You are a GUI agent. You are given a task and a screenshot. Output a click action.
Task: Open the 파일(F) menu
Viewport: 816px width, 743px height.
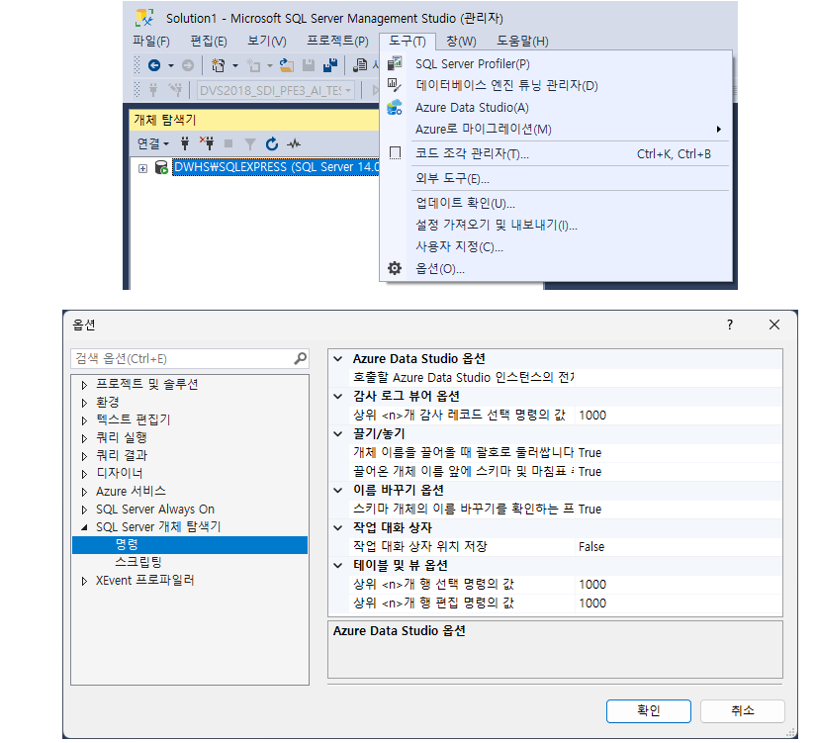[x=151, y=41]
